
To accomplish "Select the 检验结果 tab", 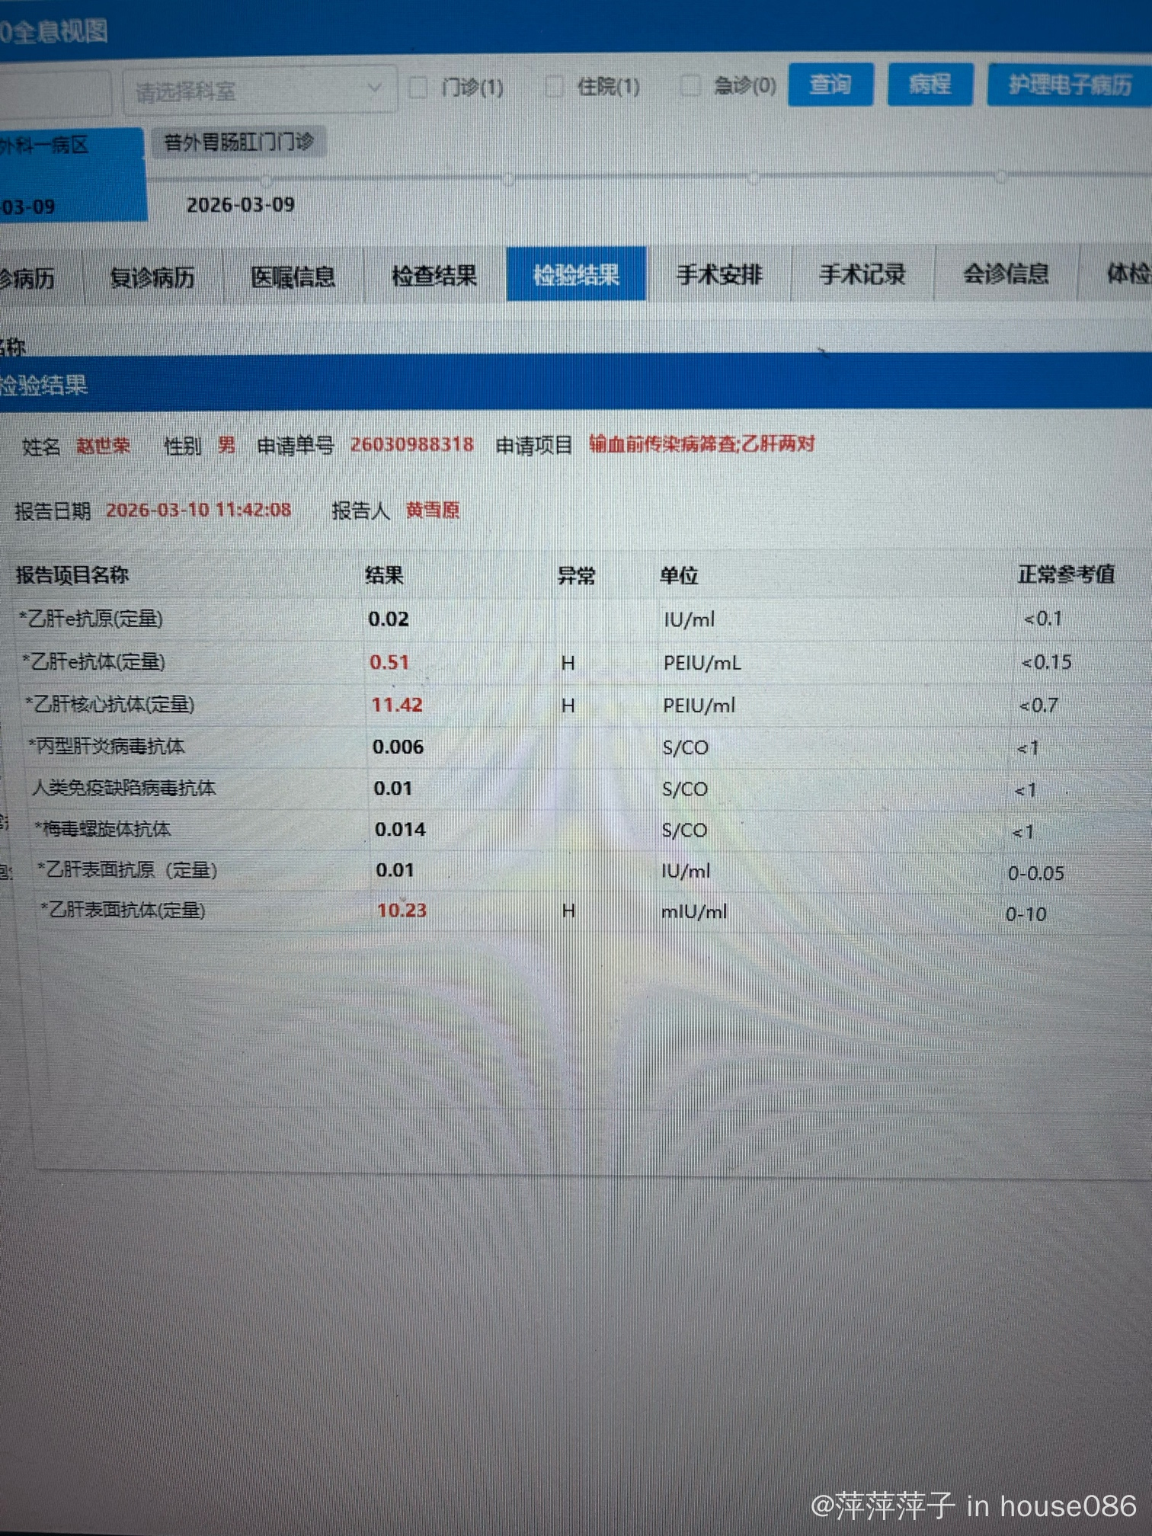I will [x=576, y=274].
